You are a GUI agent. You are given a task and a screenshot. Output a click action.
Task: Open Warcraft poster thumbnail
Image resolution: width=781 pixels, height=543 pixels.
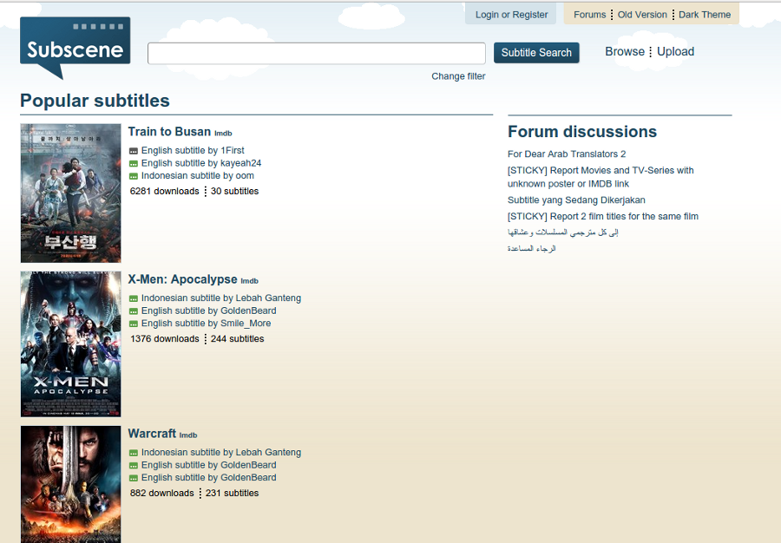pos(71,484)
